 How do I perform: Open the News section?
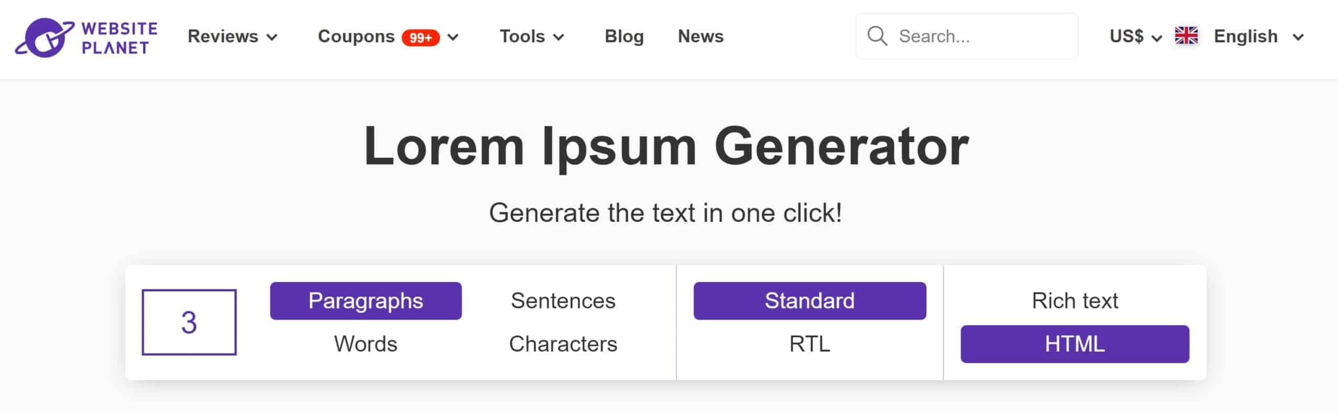pyautogui.click(x=700, y=37)
